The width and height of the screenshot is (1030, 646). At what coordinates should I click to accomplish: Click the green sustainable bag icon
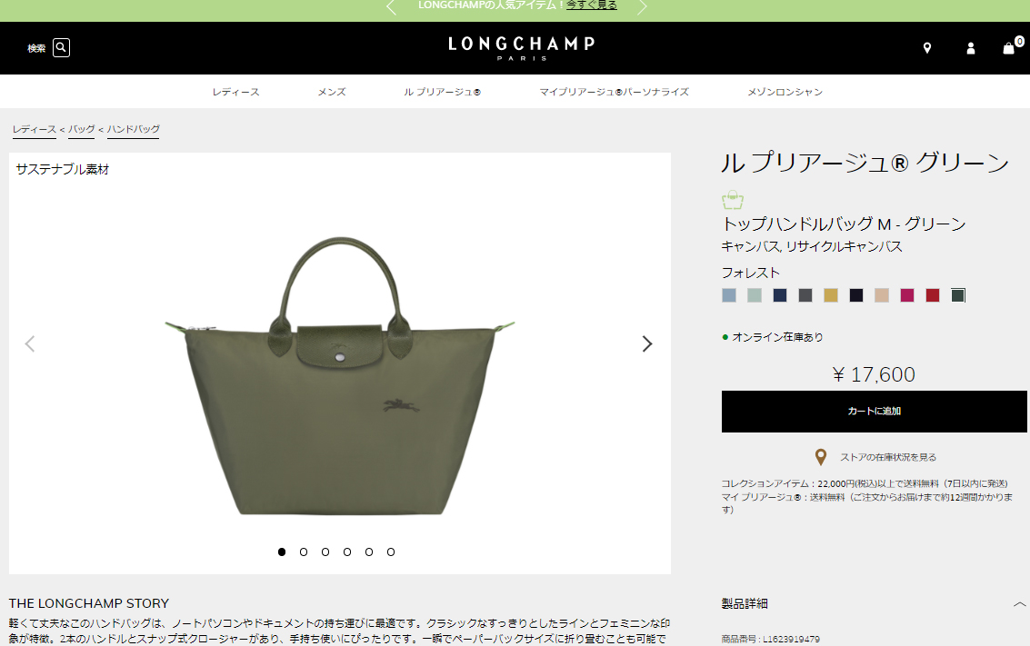click(x=733, y=200)
